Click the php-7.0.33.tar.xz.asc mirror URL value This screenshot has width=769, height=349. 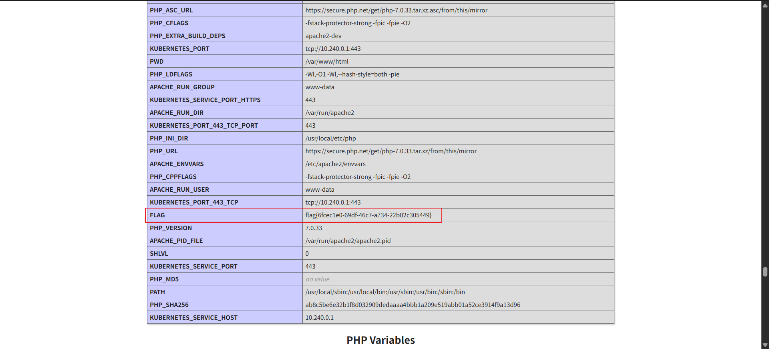396,10
